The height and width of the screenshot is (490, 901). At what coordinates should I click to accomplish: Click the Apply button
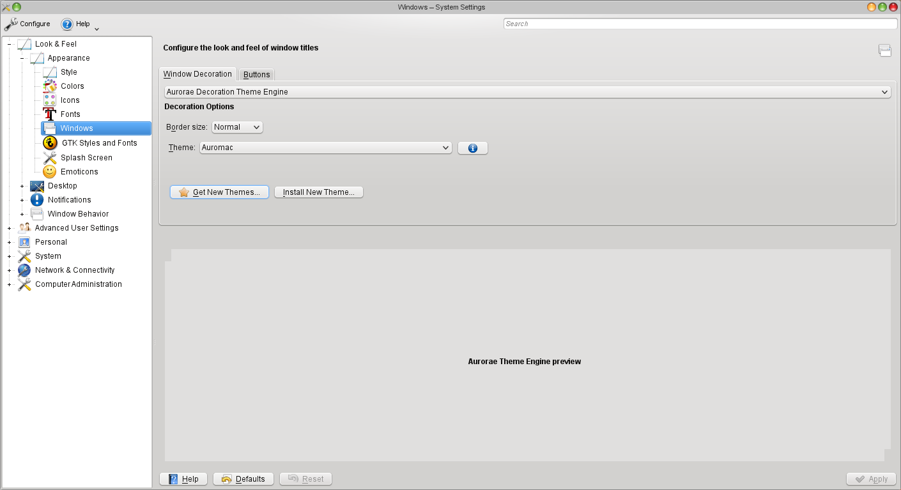pyautogui.click(x=871, y=479)
